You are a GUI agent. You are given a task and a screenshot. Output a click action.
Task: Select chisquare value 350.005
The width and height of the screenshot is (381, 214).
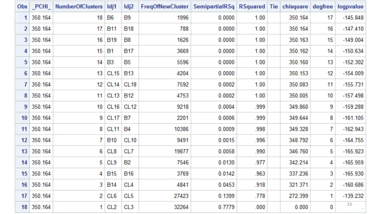pyautogui.click(x=298, y=96)
